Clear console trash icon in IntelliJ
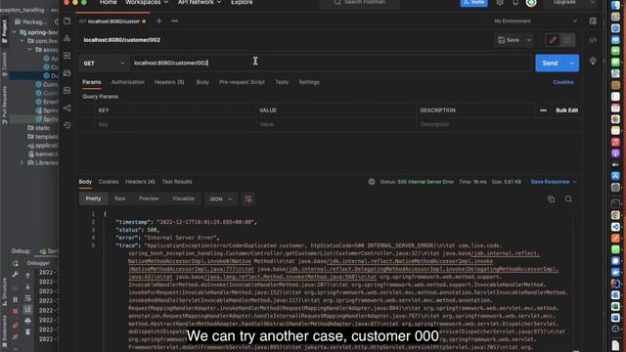 pos(27,331)
